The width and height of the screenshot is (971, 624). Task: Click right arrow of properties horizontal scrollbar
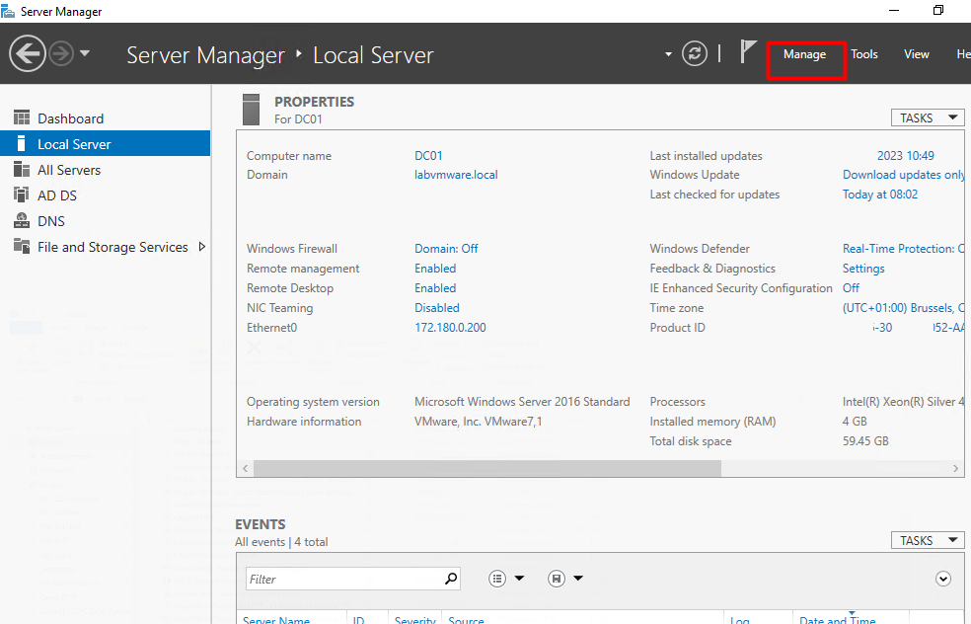[955, 468]
